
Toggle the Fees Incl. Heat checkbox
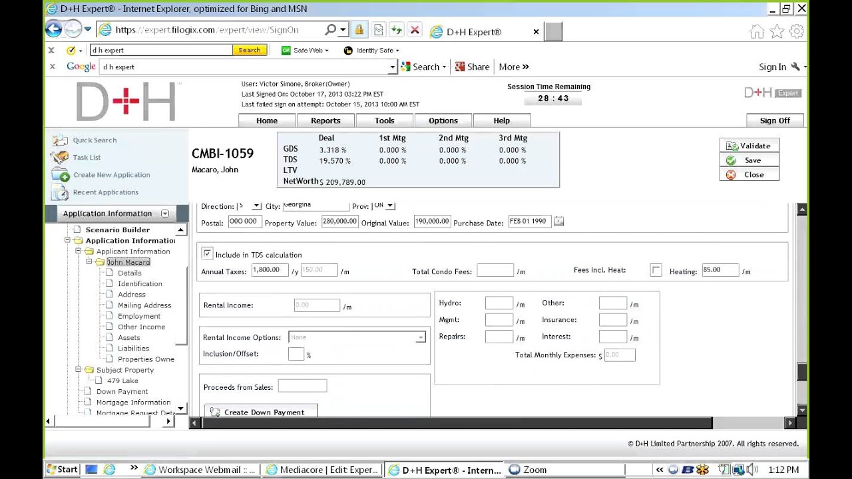click(656, 270)
